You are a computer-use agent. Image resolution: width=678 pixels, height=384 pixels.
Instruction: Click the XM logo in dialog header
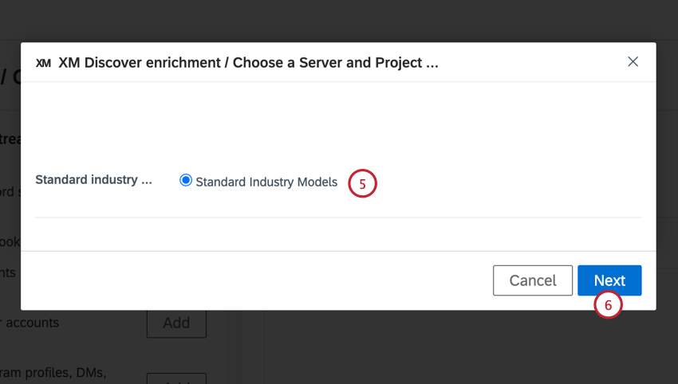click(43, 63)
